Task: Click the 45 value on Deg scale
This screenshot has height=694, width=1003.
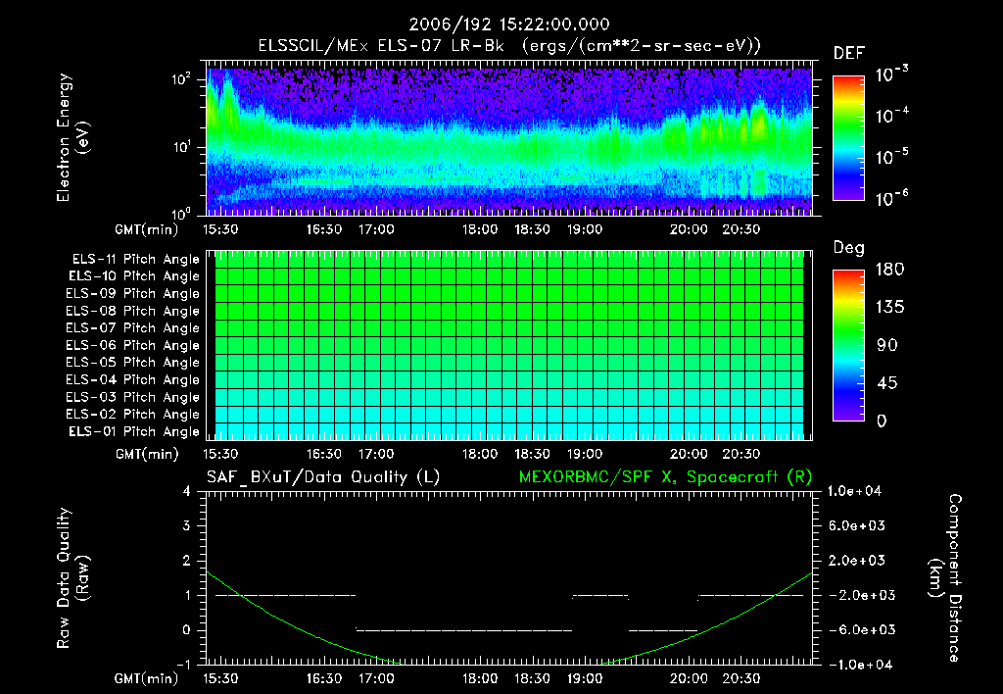Action: [x=886, y=383]
